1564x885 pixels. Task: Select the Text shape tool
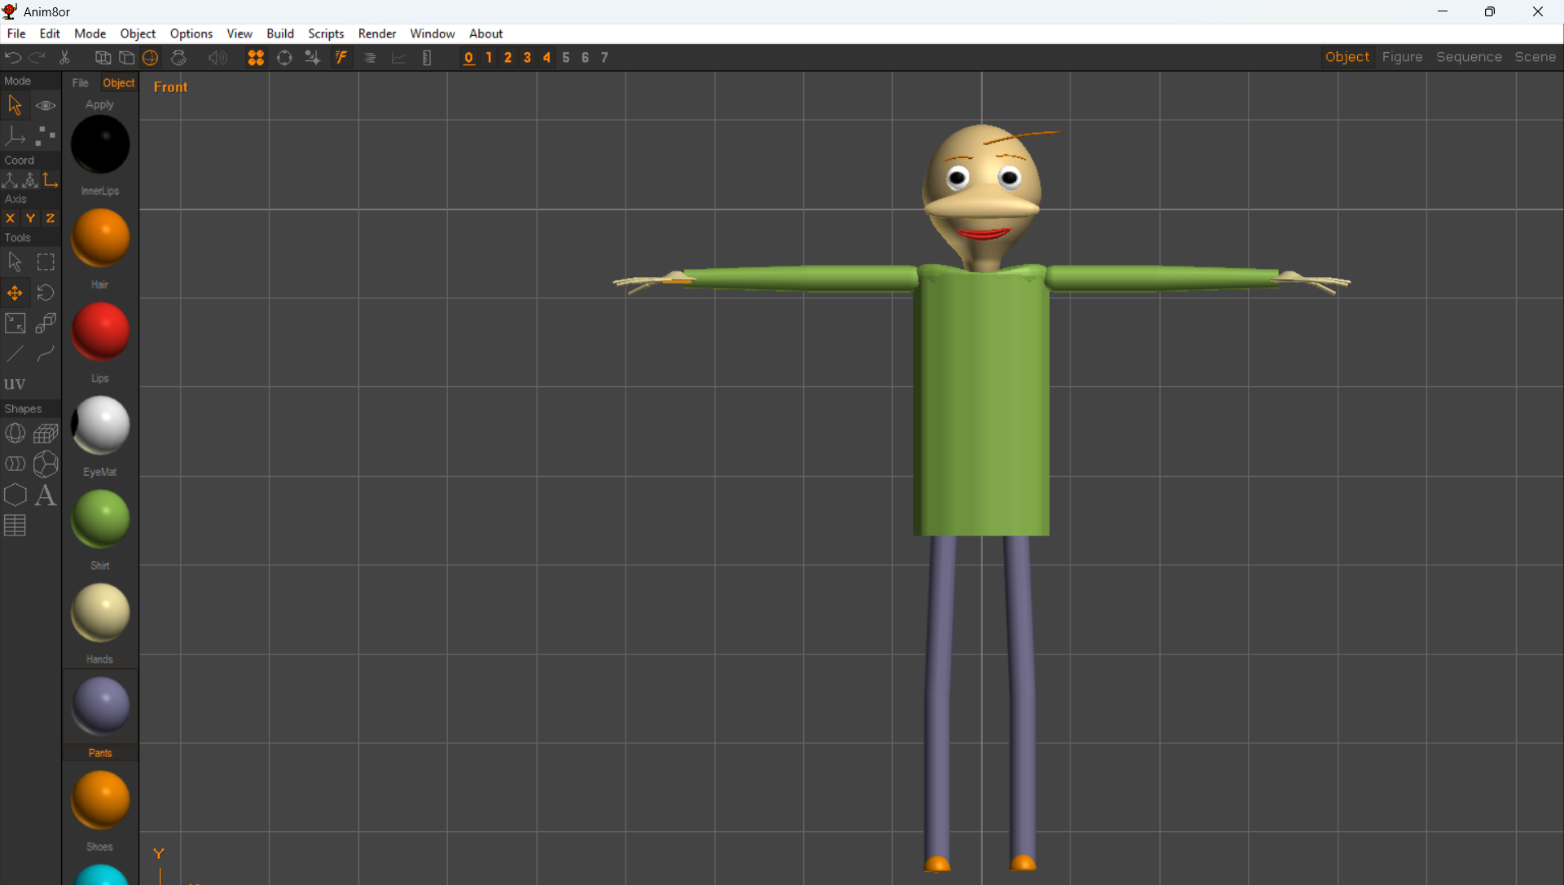(46, 495)
